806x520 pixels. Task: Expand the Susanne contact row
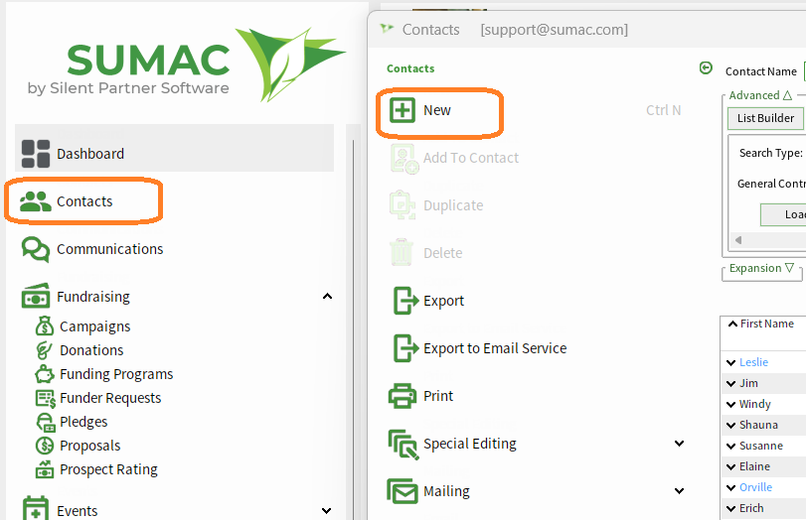coord(730,447)
